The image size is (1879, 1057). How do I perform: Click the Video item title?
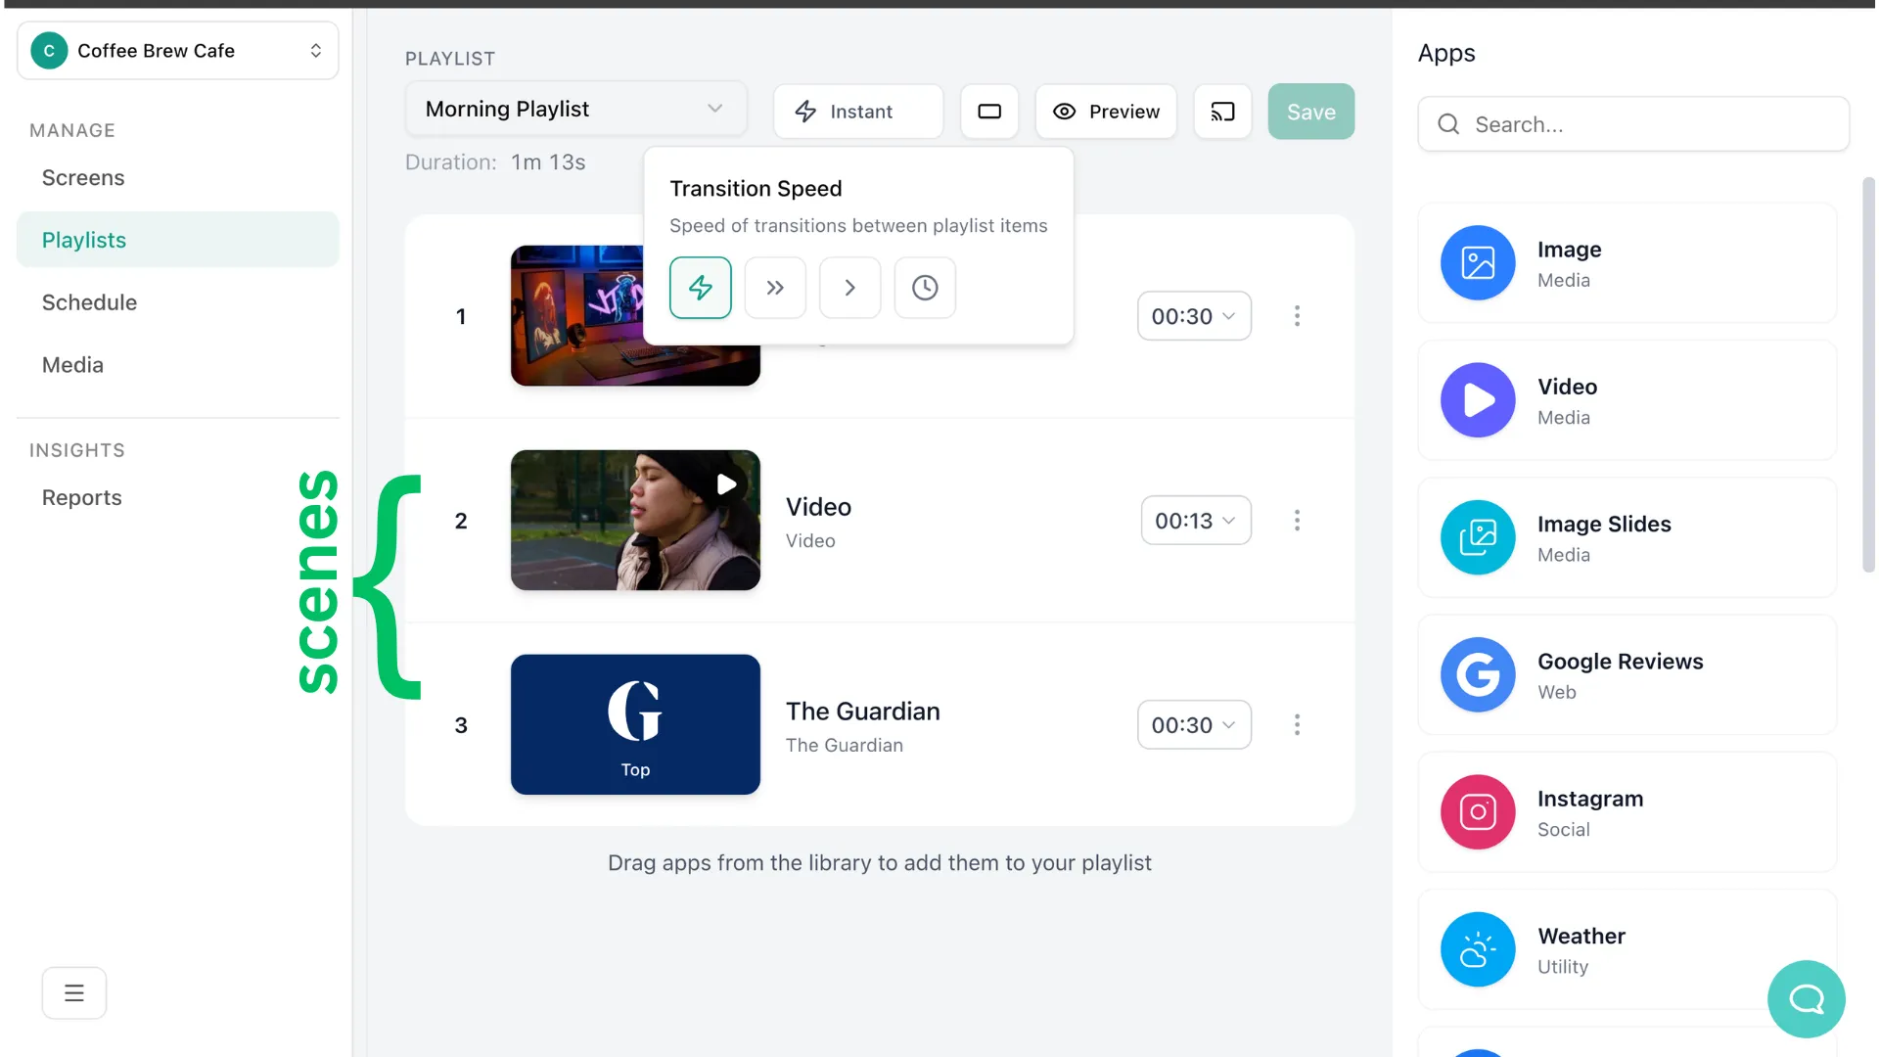(818, 507)
